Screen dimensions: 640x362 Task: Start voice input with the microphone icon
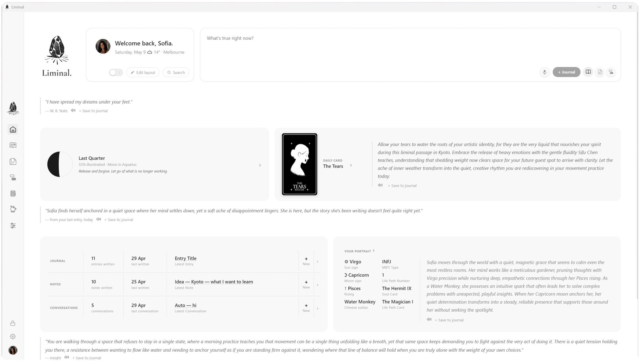pos(545,72)
